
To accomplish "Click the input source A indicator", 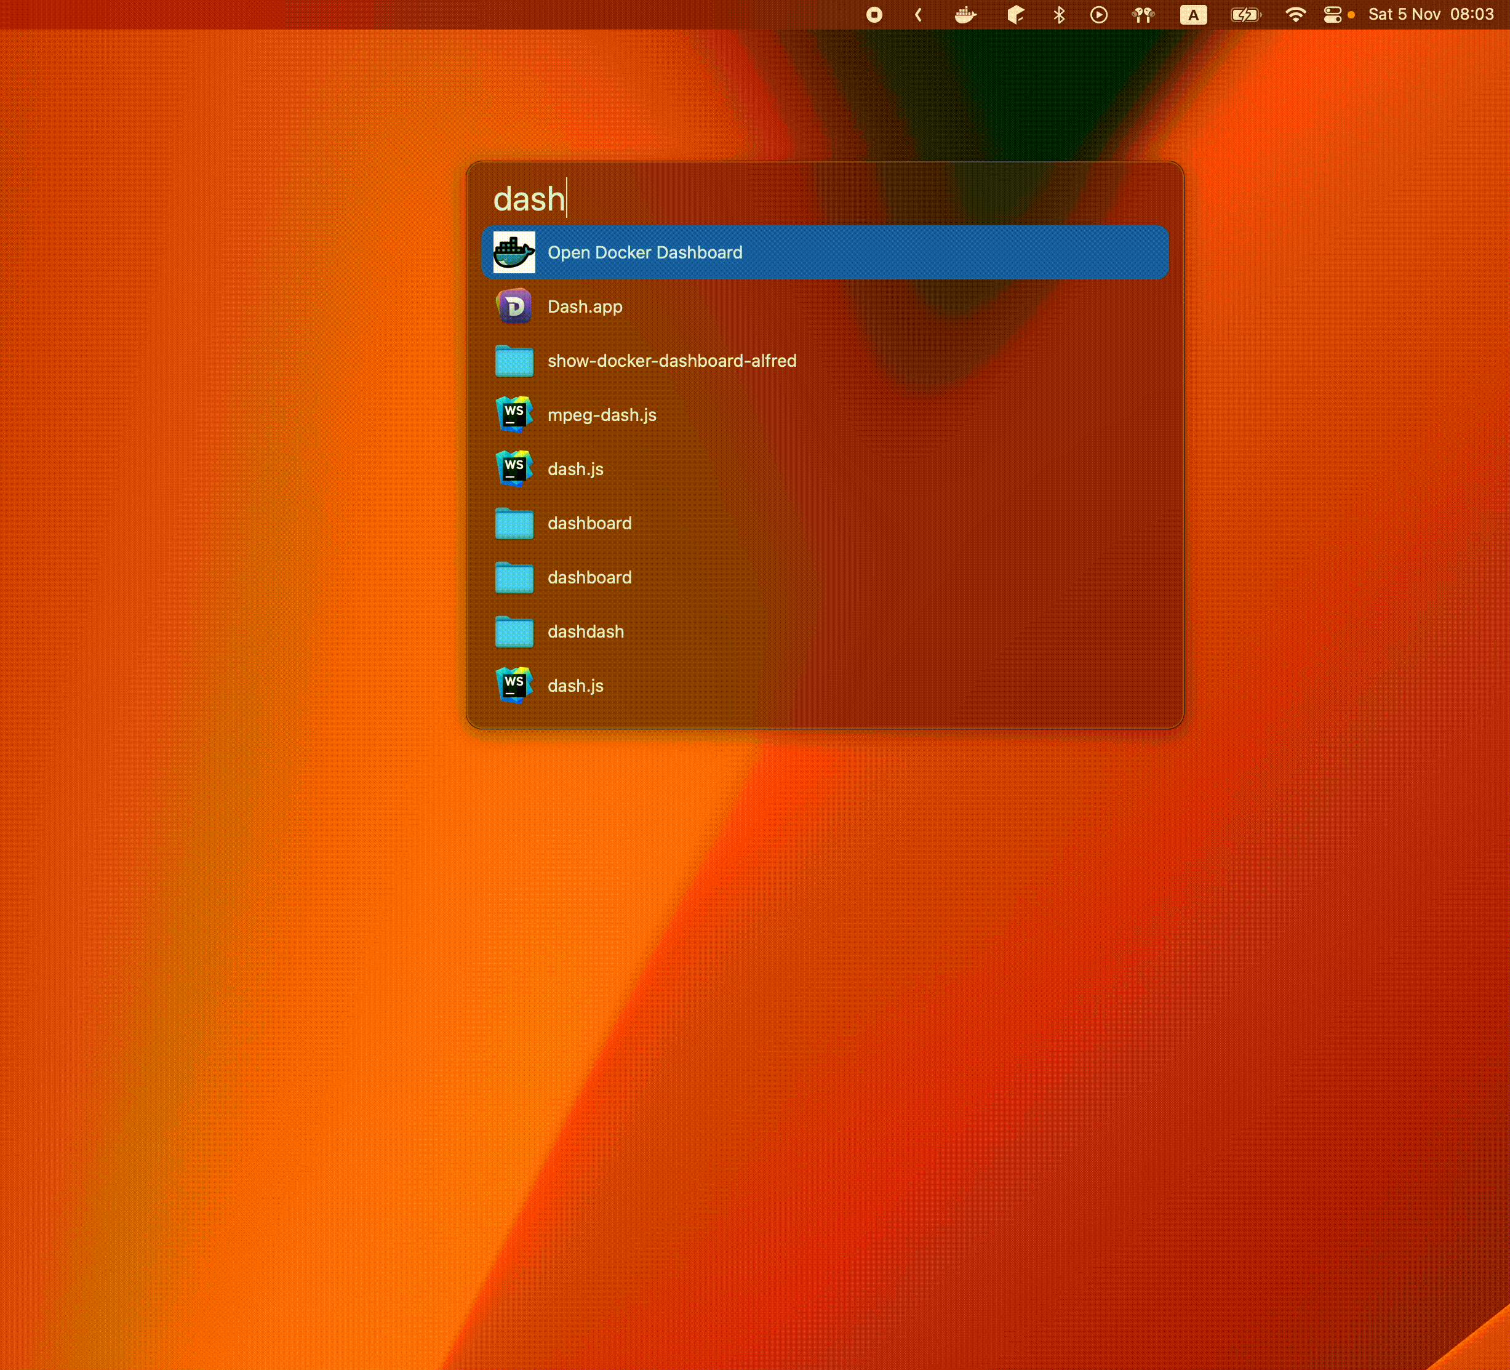I will 1193,15.
